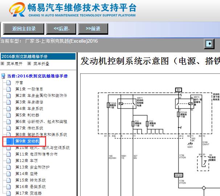Click the page icon next to 第15章
The image size is (220, 196).
tap(9, 180)
